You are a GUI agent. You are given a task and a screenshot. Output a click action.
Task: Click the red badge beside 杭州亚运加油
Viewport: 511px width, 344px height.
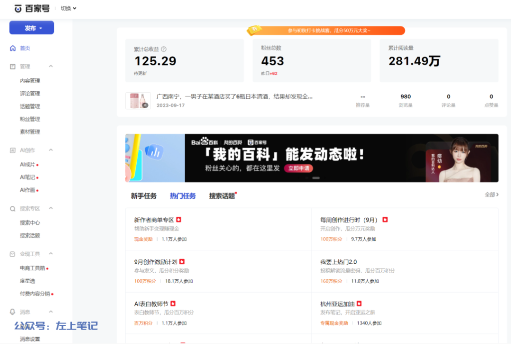pyautogui.click(x=359, y=303)
